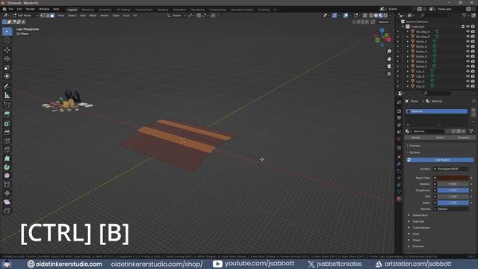Enable face select mode

52,15
